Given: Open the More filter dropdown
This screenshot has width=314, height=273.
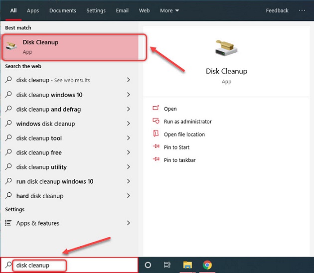Looking at the screenshot, I should (169, 10).
